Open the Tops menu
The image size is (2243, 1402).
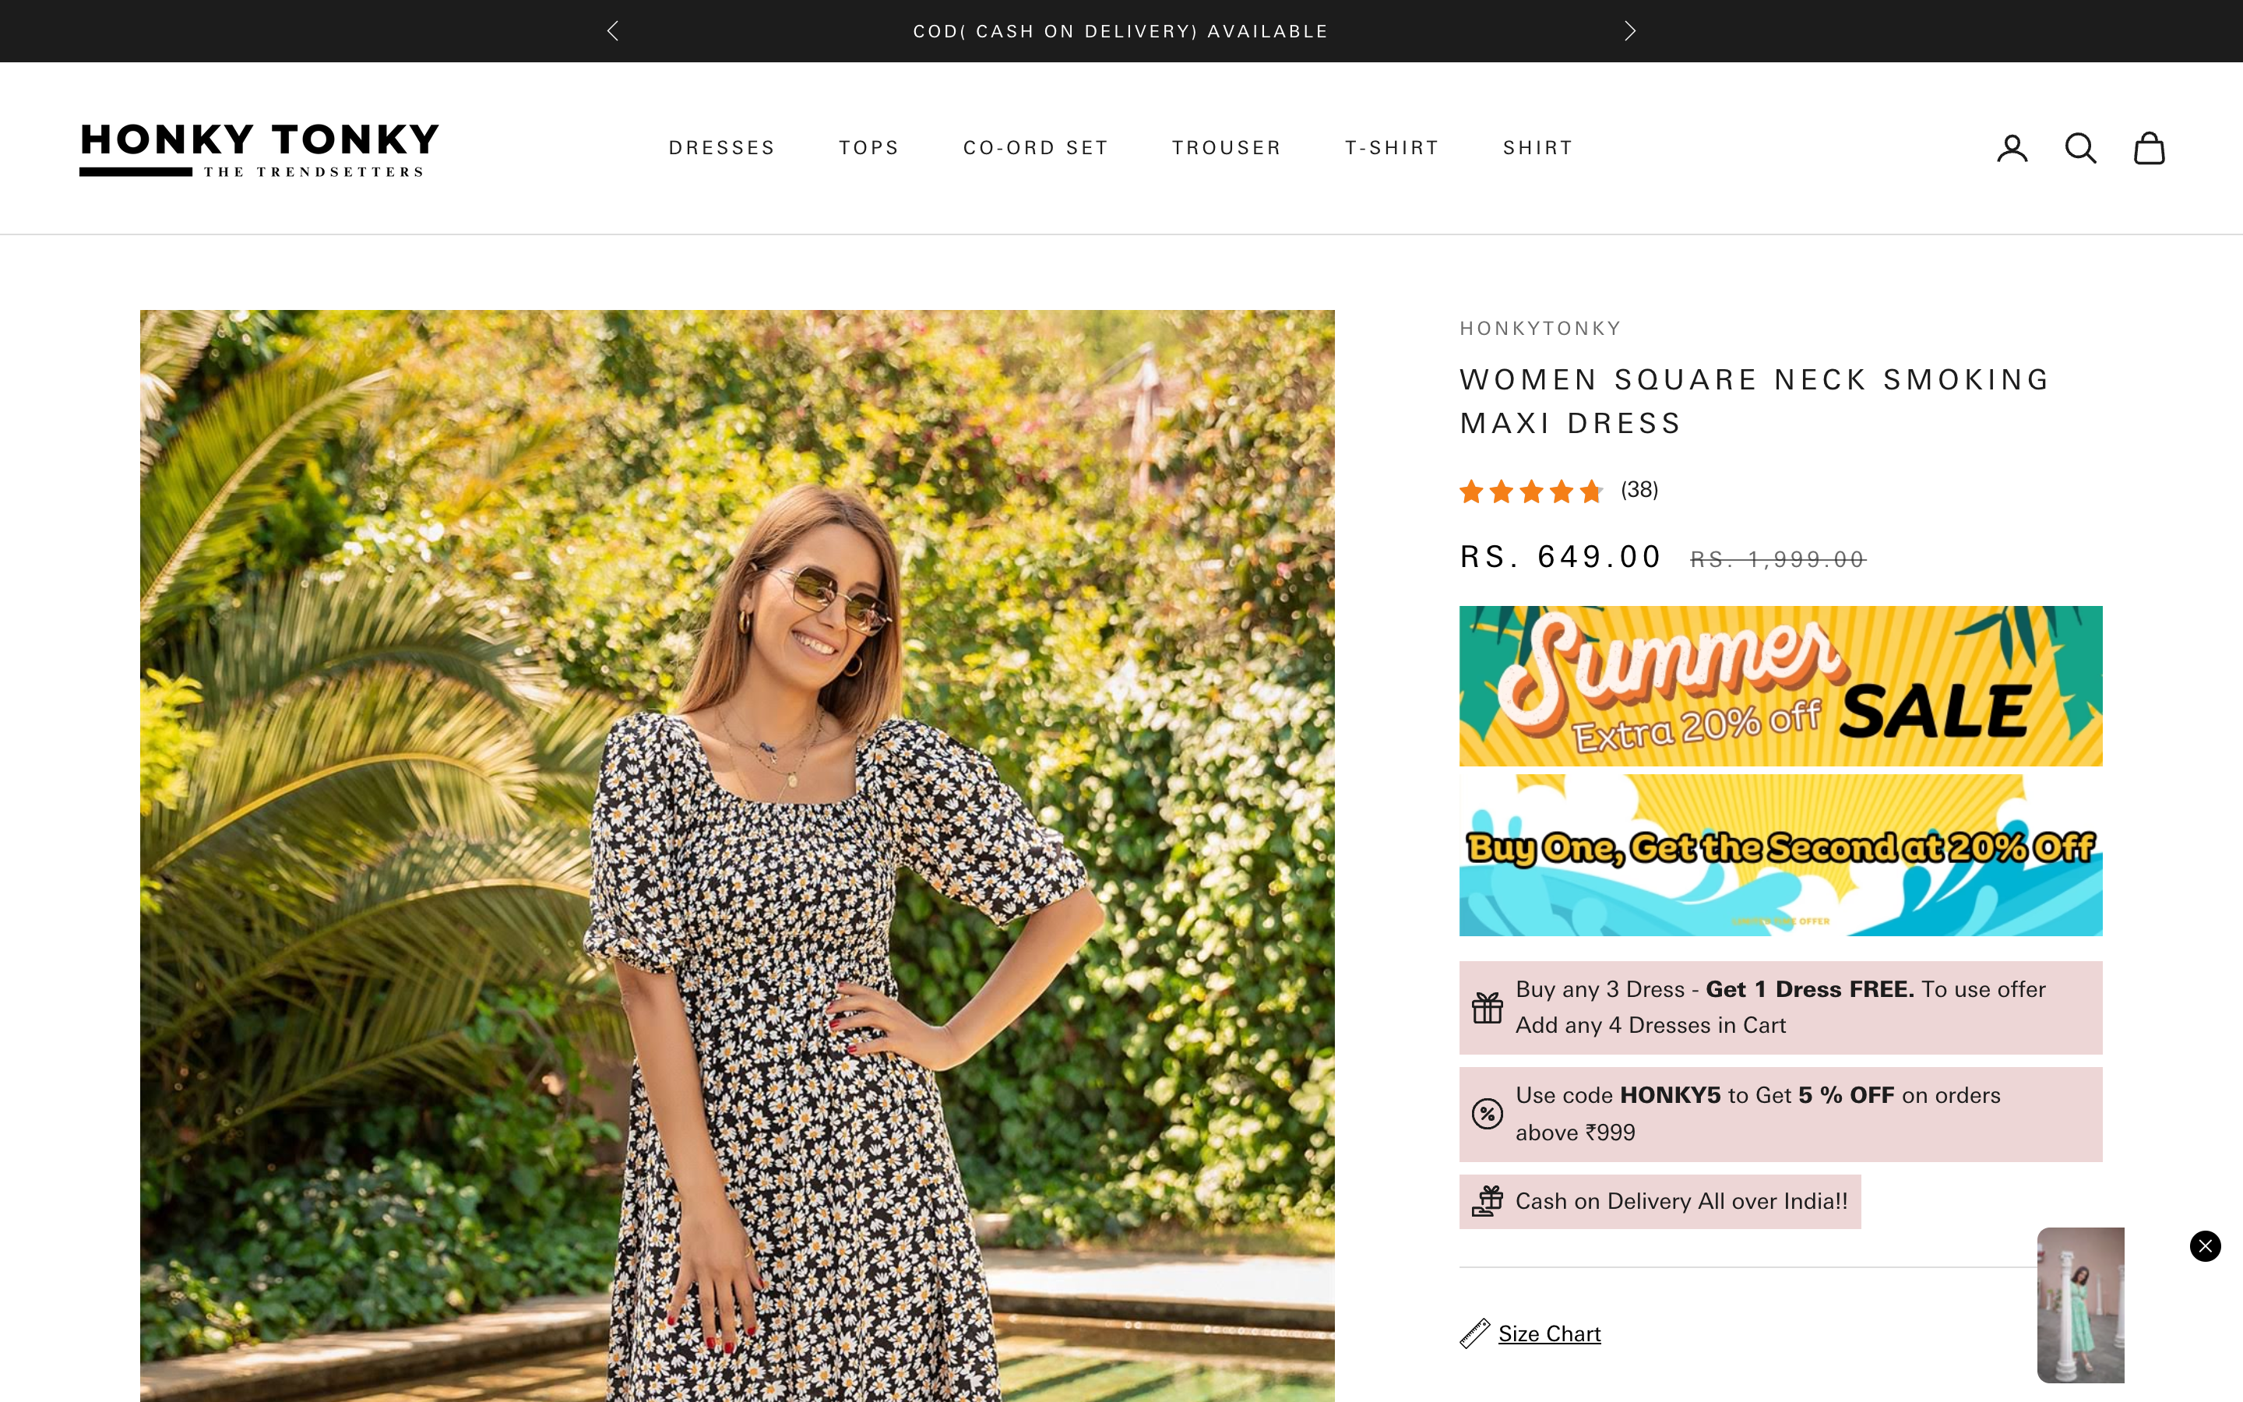pyautogui.click(x=868, y=148)
